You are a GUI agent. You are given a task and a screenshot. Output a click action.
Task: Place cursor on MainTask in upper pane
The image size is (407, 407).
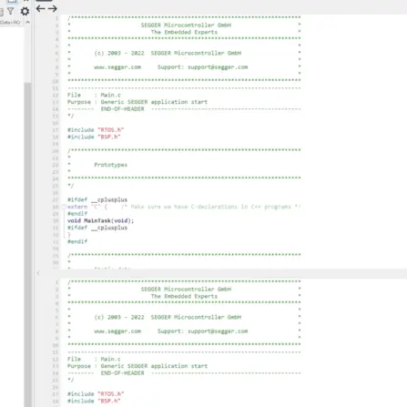97,220
